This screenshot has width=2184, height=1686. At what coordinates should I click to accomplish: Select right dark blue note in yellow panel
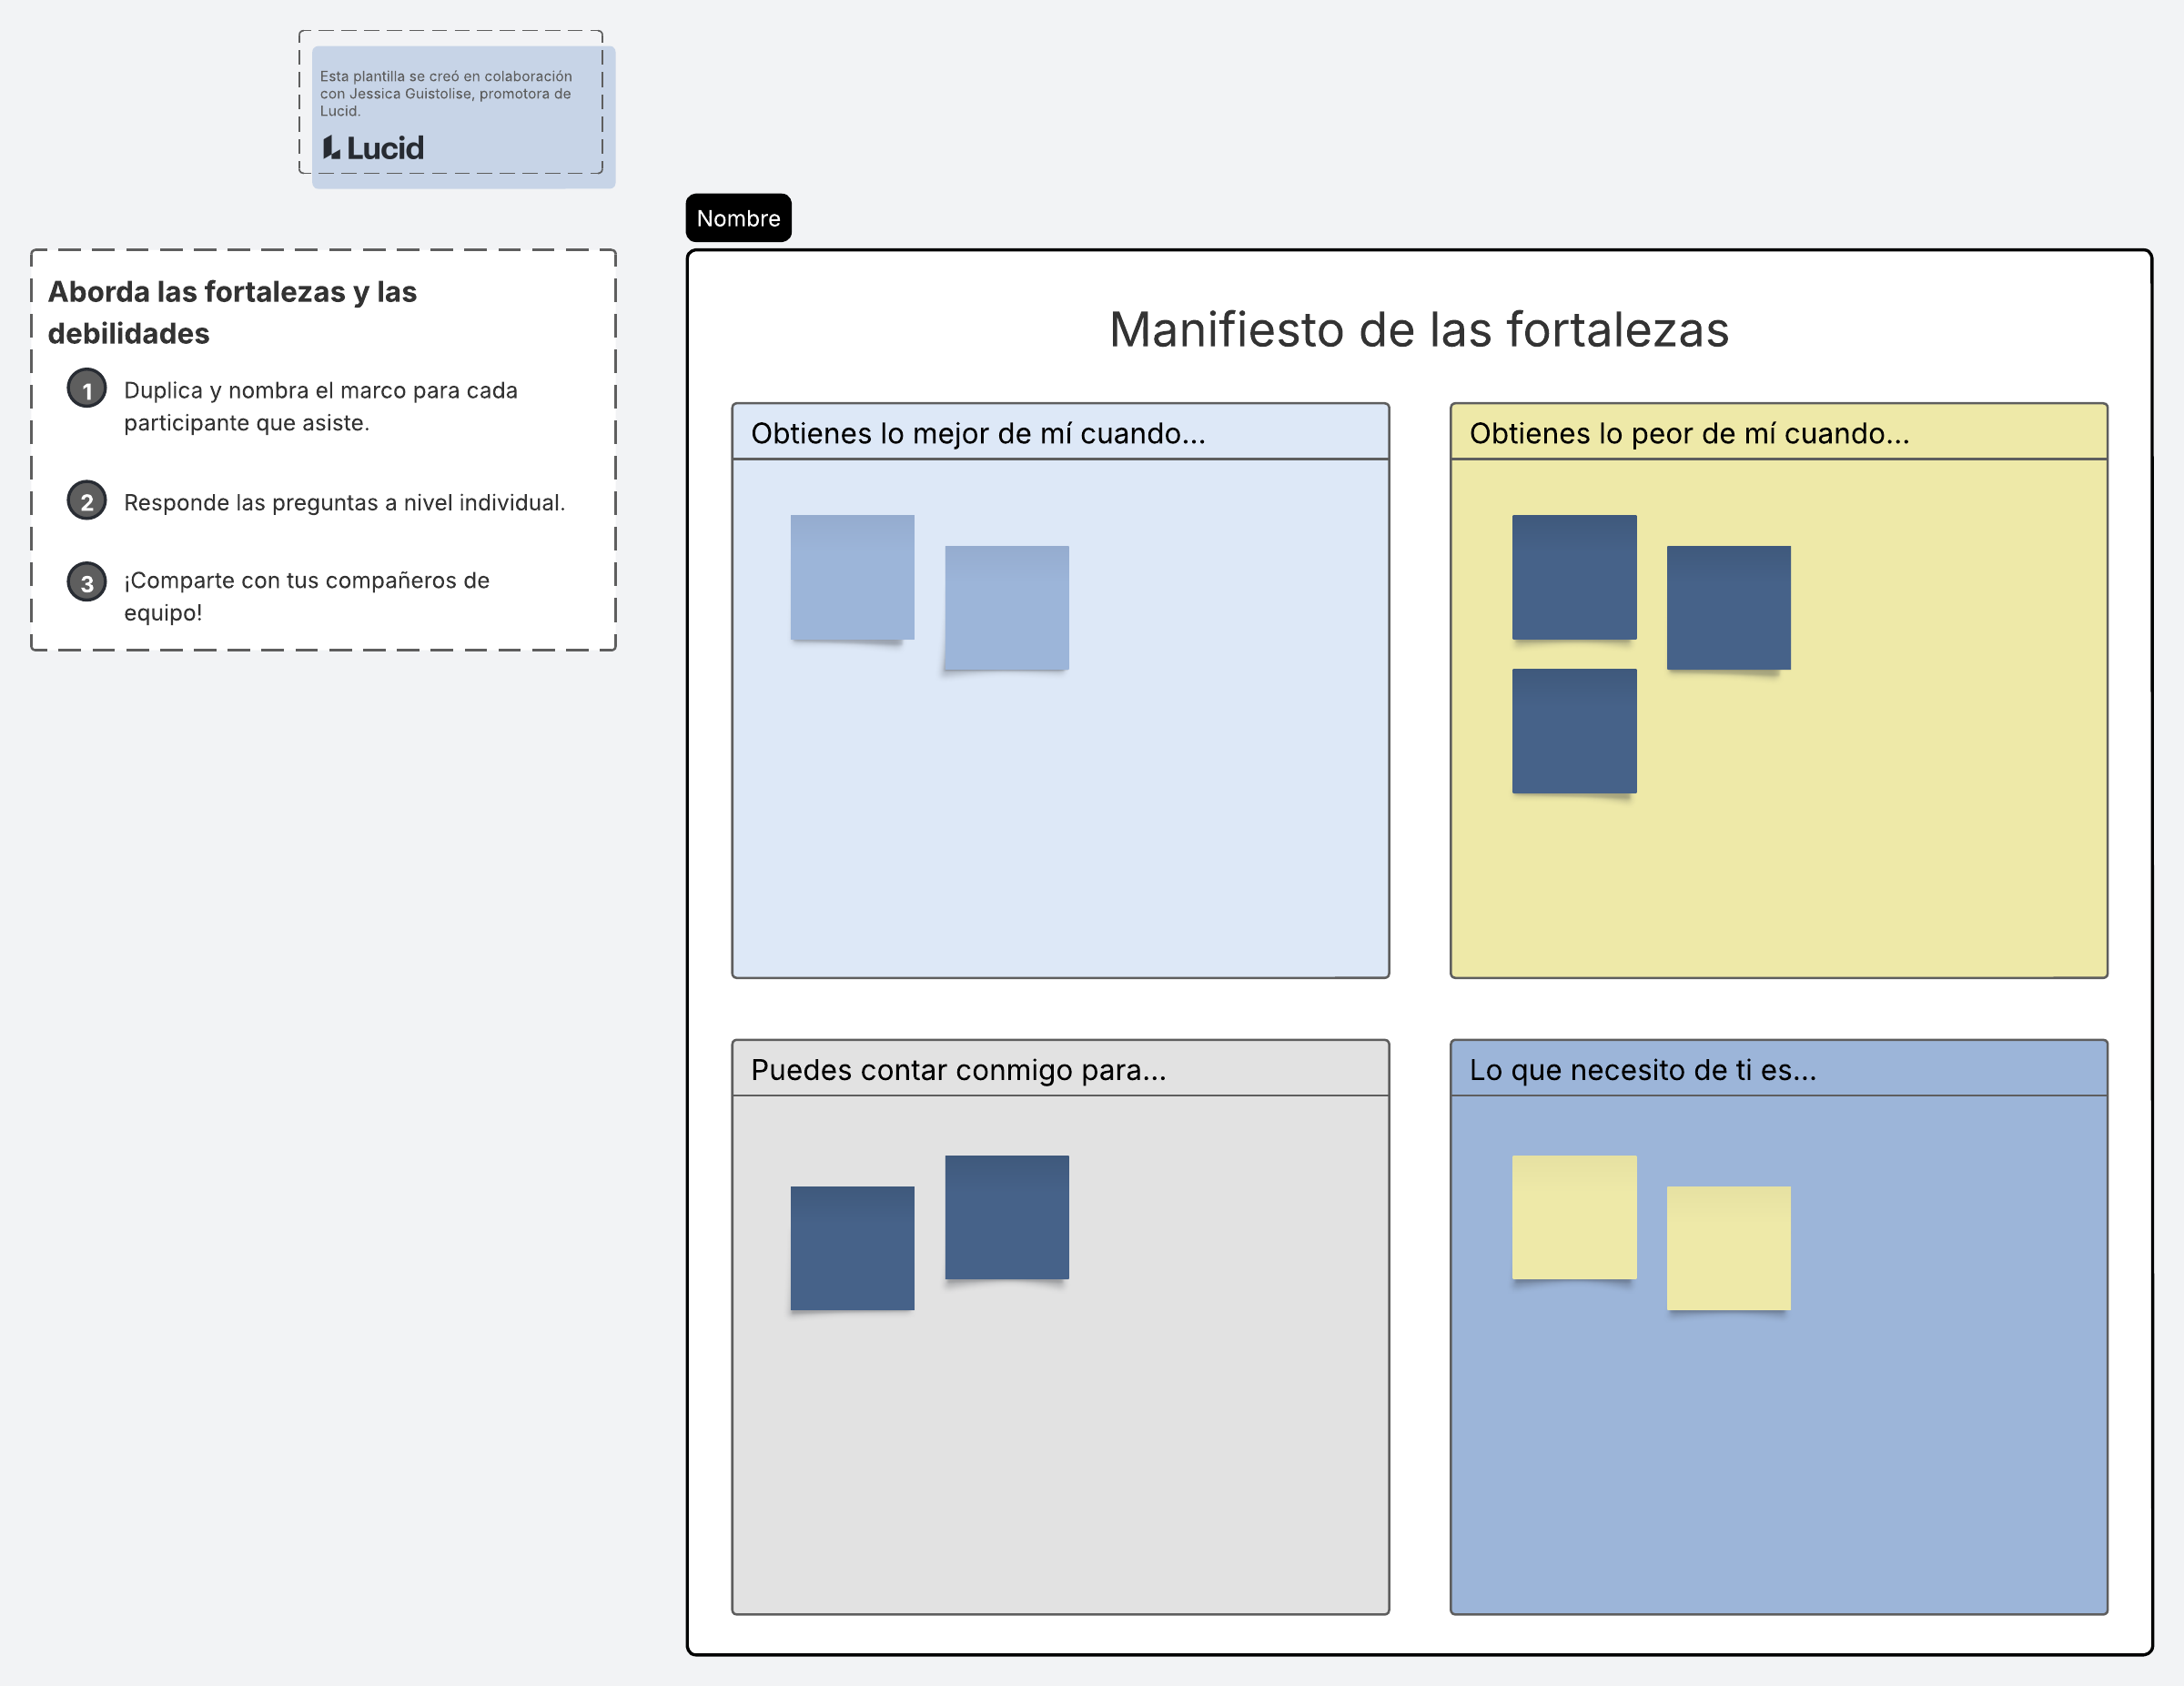pos(1728,608)
